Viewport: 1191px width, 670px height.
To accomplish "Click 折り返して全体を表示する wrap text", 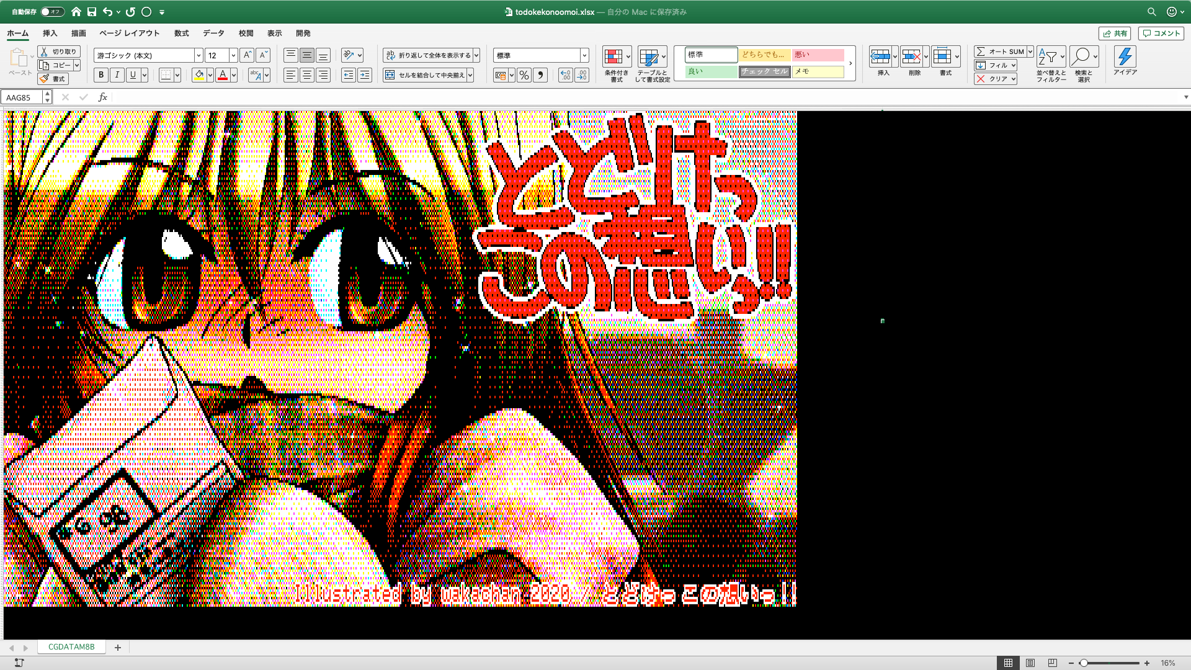I will pos(428,55).
